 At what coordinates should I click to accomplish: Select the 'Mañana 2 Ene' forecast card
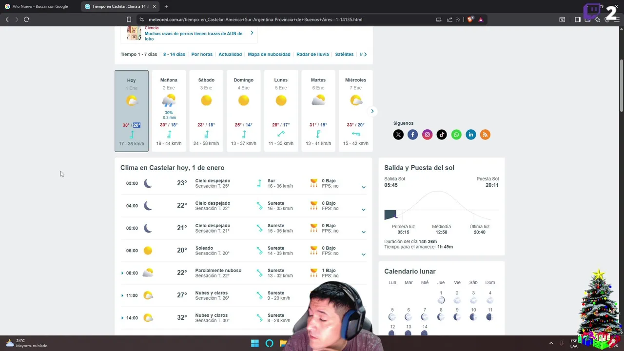click(169, 111)
